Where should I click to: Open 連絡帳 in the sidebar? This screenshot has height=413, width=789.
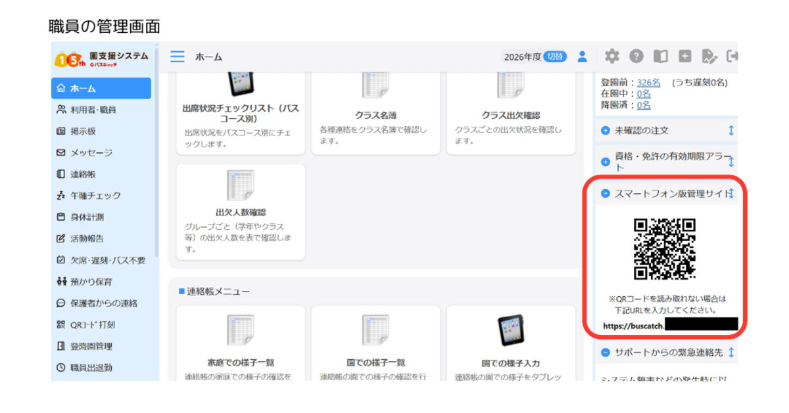coord(101,174)
